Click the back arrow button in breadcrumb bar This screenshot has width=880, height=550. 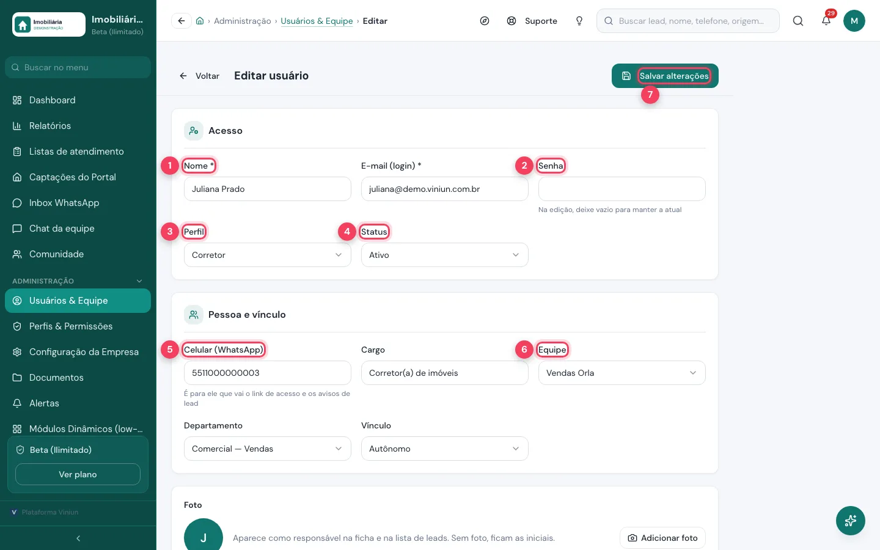(182, 21)
